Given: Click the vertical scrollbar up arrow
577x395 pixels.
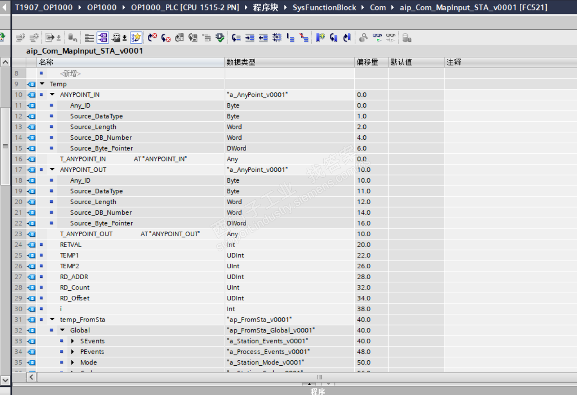Looking at the screenshot, I should [x=5, y=62].
